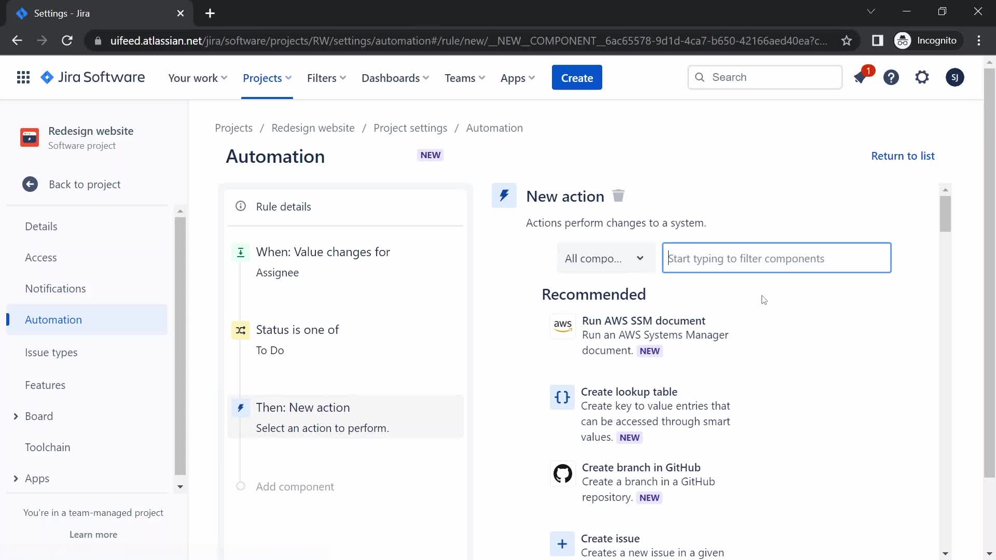Click the notification bell icon
Screen dimensions: 996x560
[861, 77]
